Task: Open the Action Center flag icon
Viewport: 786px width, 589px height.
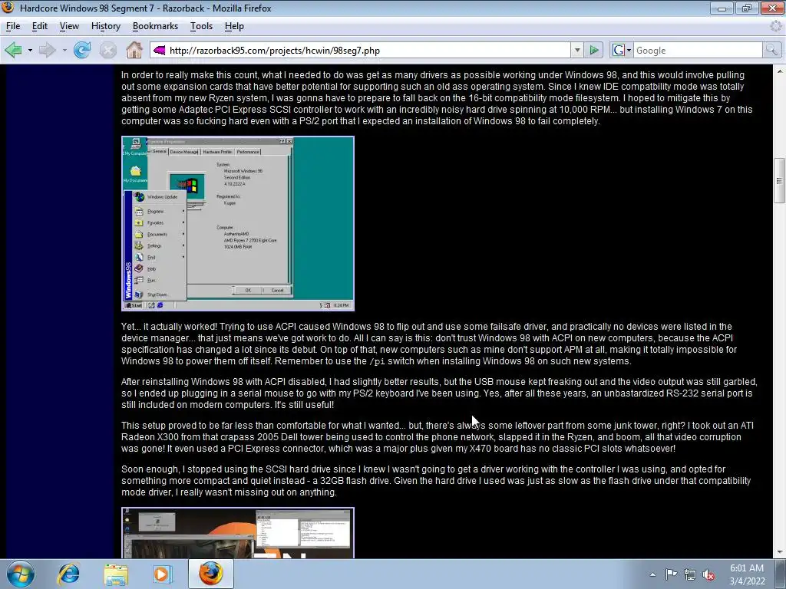Action: point(671,574)
